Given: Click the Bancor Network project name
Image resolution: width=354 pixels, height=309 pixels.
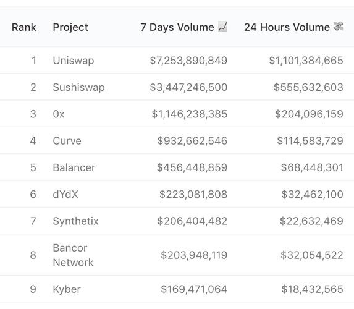Looking at the screenshot, I should point(73,255).
